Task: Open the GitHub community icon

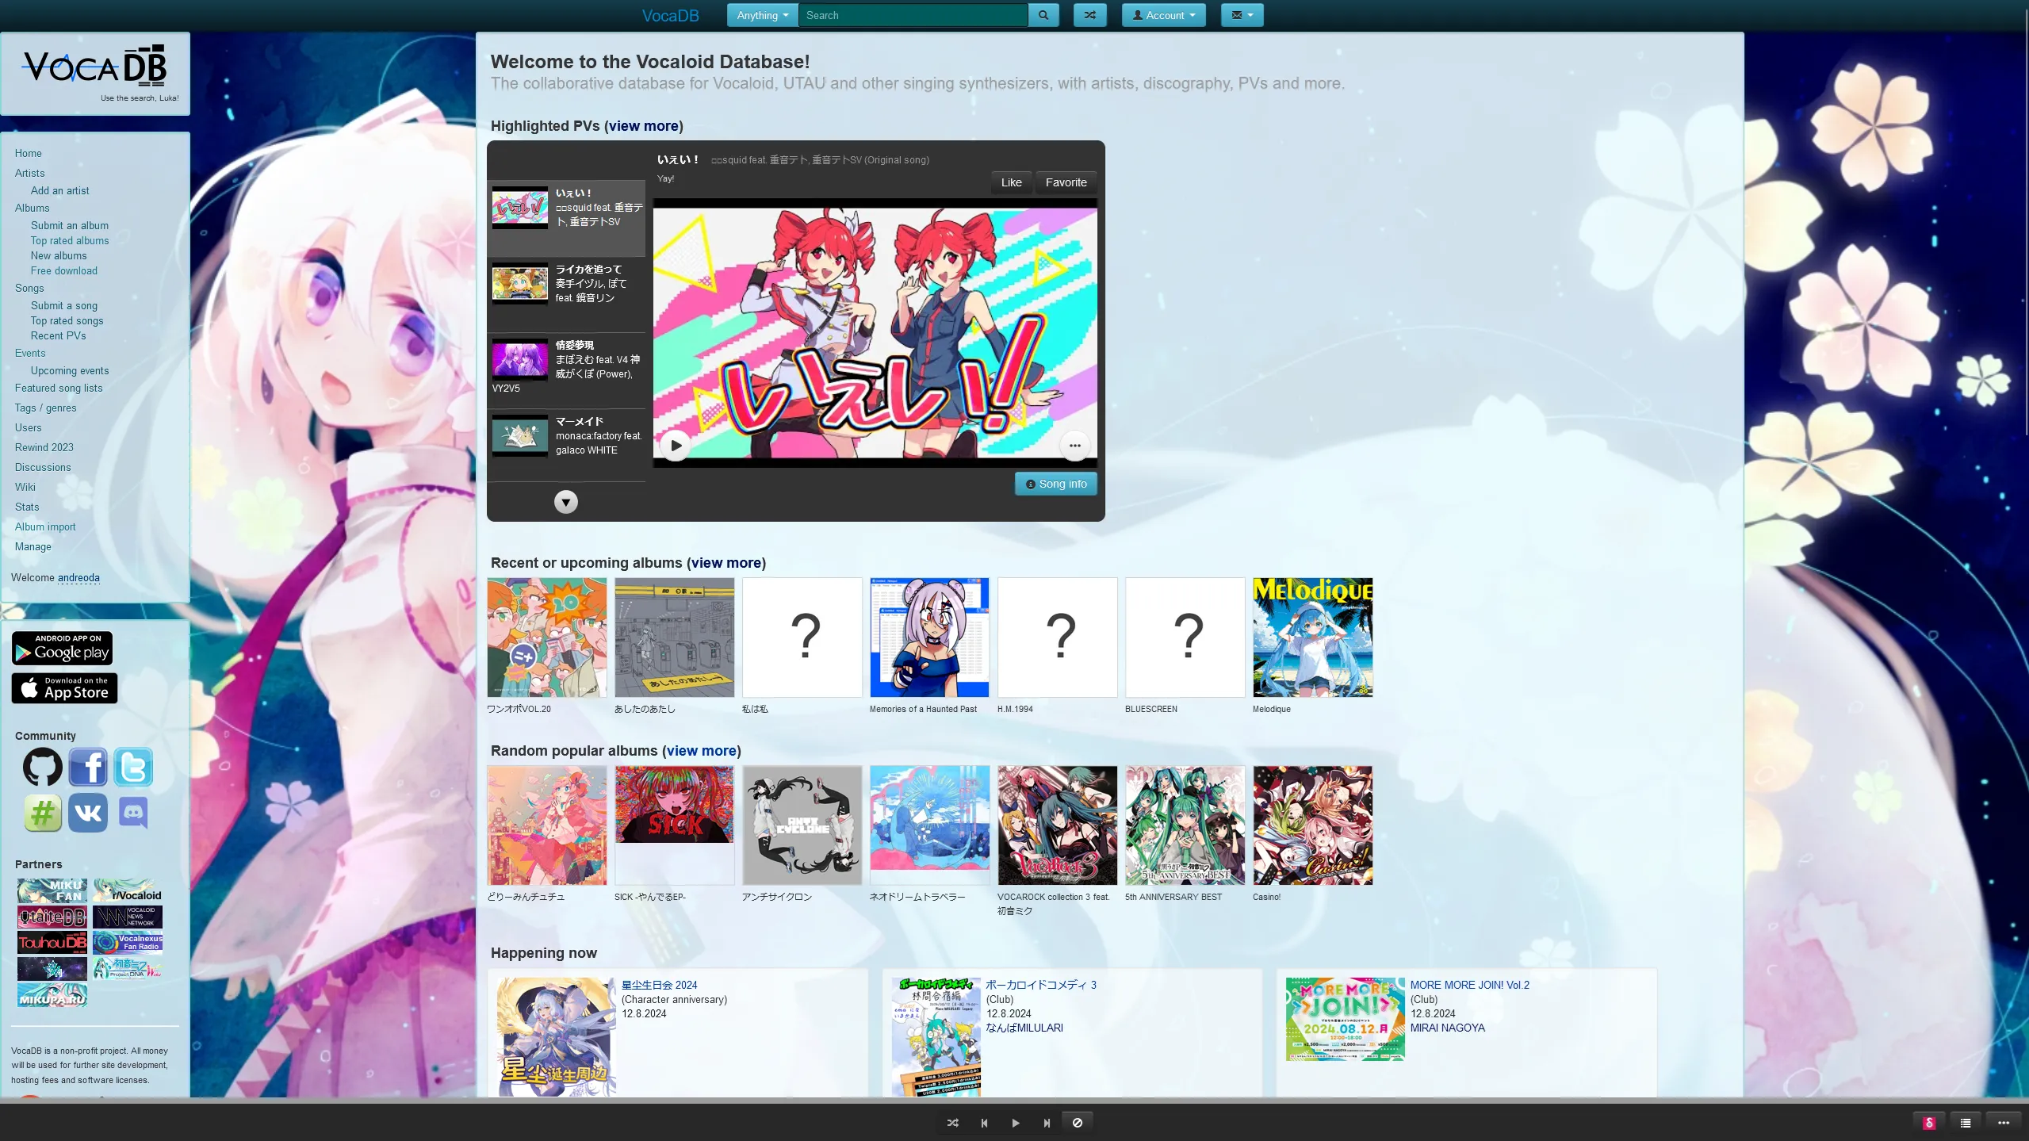Action: click(43, 767)
